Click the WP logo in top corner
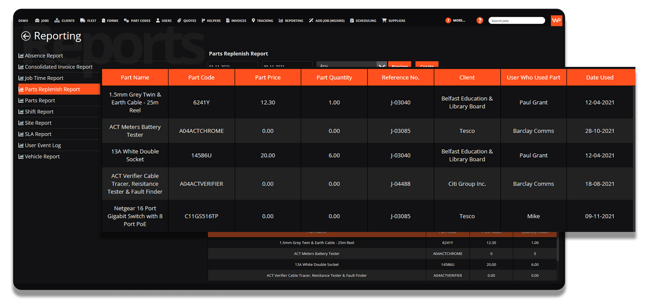This screenshot has height=308, width=651. click(556, 20)
